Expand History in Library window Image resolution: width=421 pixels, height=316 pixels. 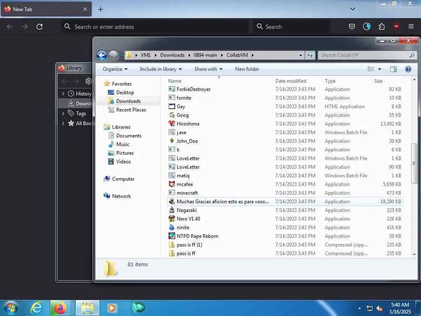tap(63, 93)
